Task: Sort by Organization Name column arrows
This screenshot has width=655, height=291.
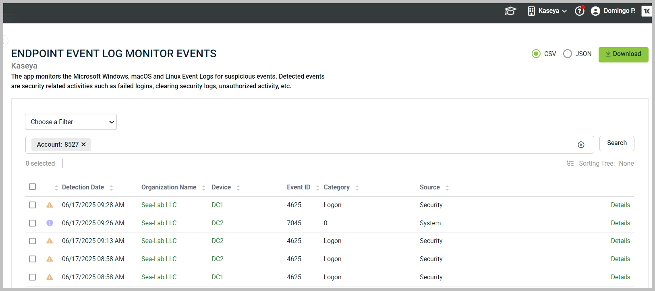Action: point(204,187)
